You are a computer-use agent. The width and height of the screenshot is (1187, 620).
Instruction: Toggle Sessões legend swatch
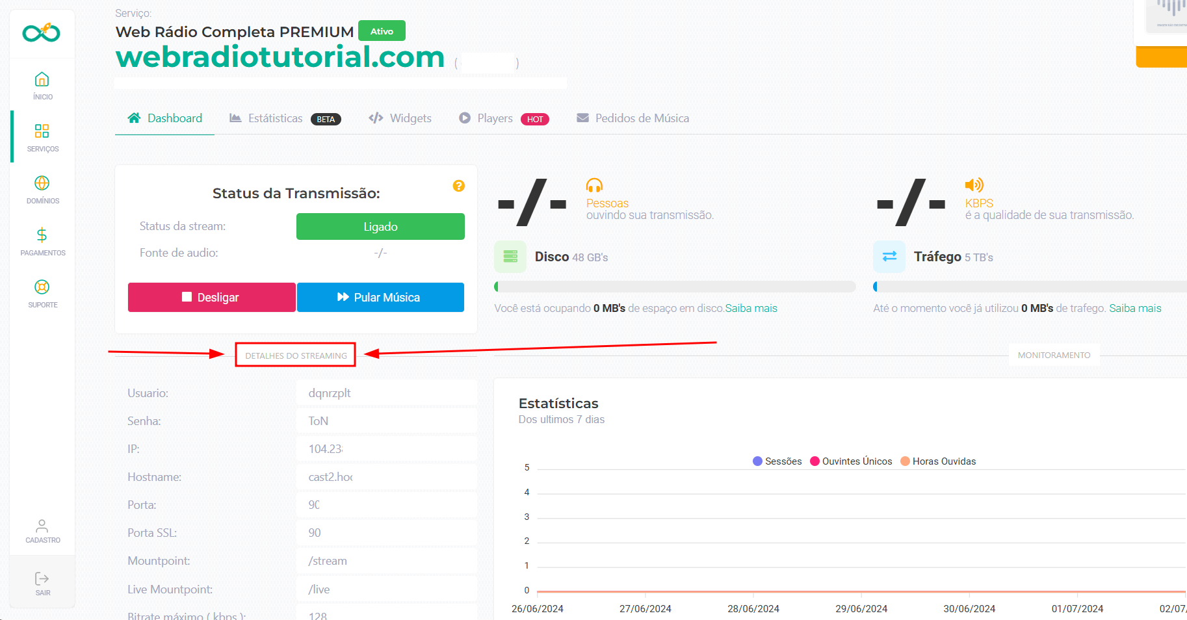pos(757,461)
